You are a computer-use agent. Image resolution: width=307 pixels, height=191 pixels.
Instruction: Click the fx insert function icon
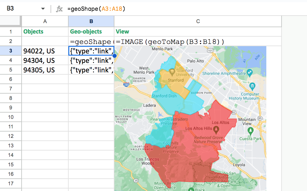tap(59, 9)
